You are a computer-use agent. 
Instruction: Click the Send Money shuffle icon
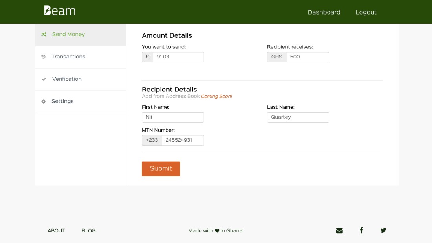(x=44, y=35)
